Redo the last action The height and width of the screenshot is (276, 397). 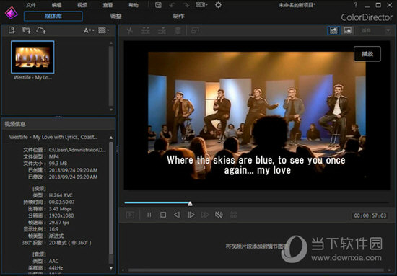186,5
